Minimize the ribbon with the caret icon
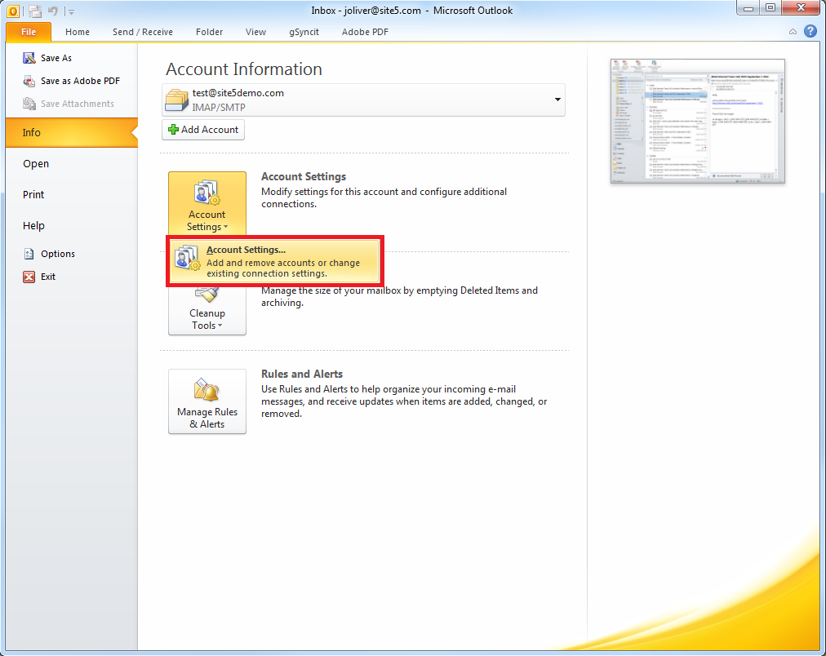 point(793,32)
